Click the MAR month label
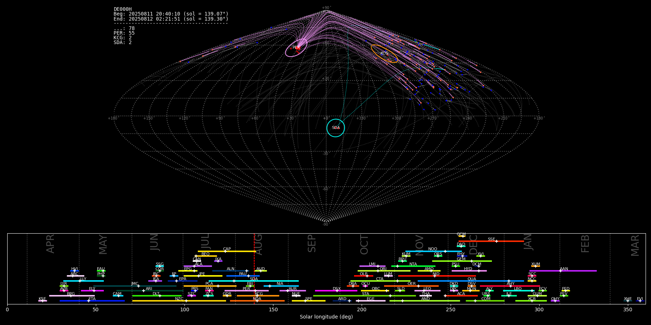Screen dimensions: 651x325 [x=635, y=246]
